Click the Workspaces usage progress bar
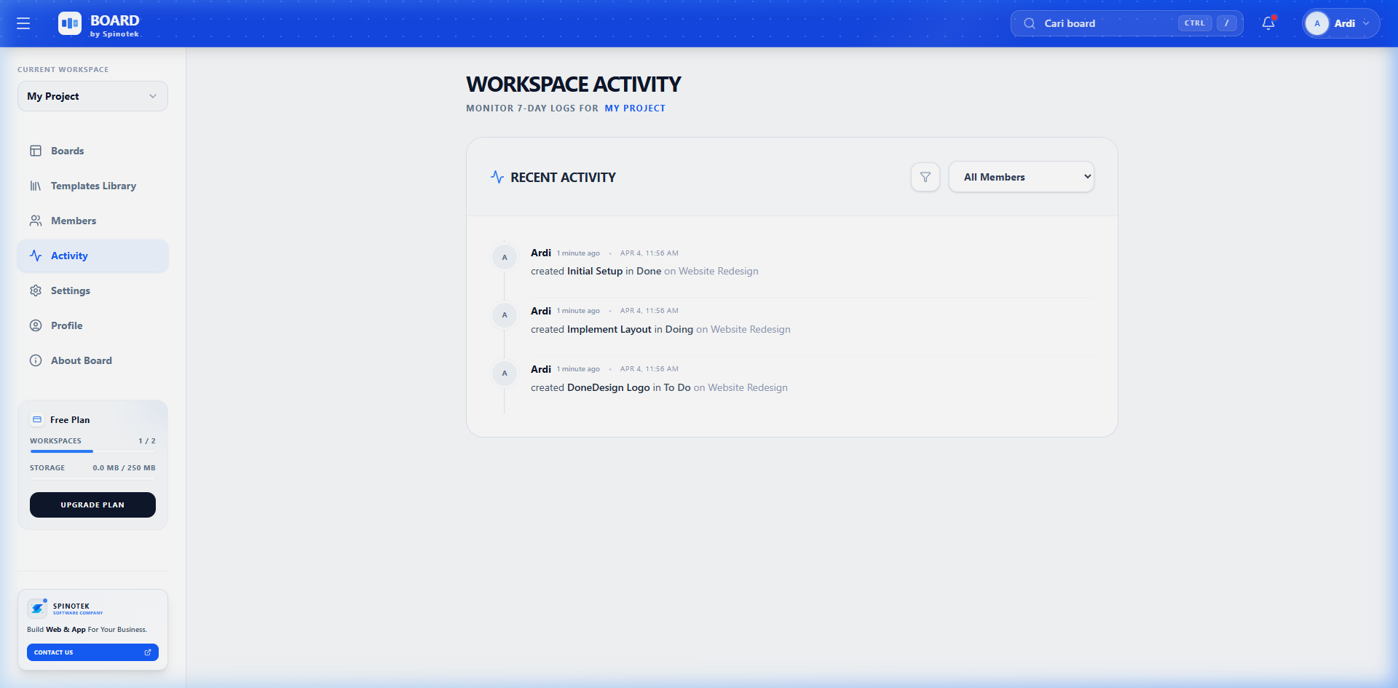The width and height of the screenshot is (1398, 688). (x=92, y=451)
